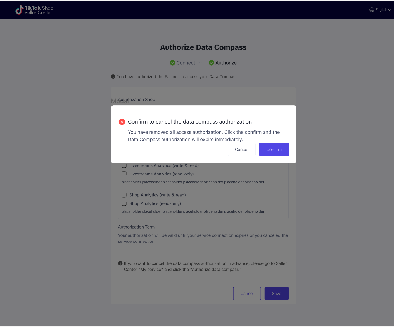
Task: Enable Livestreams Analytics (read-only) checkbox
Action: click(124, 174)
